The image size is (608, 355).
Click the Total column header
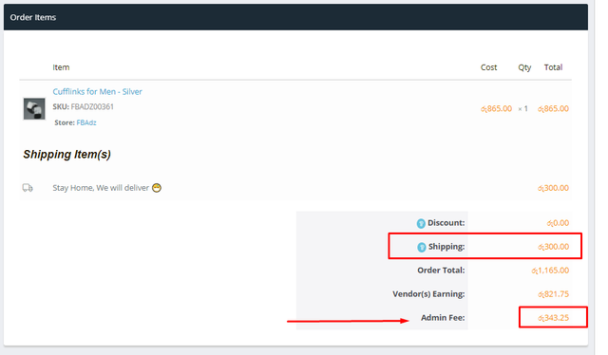(x=553, y=67)
